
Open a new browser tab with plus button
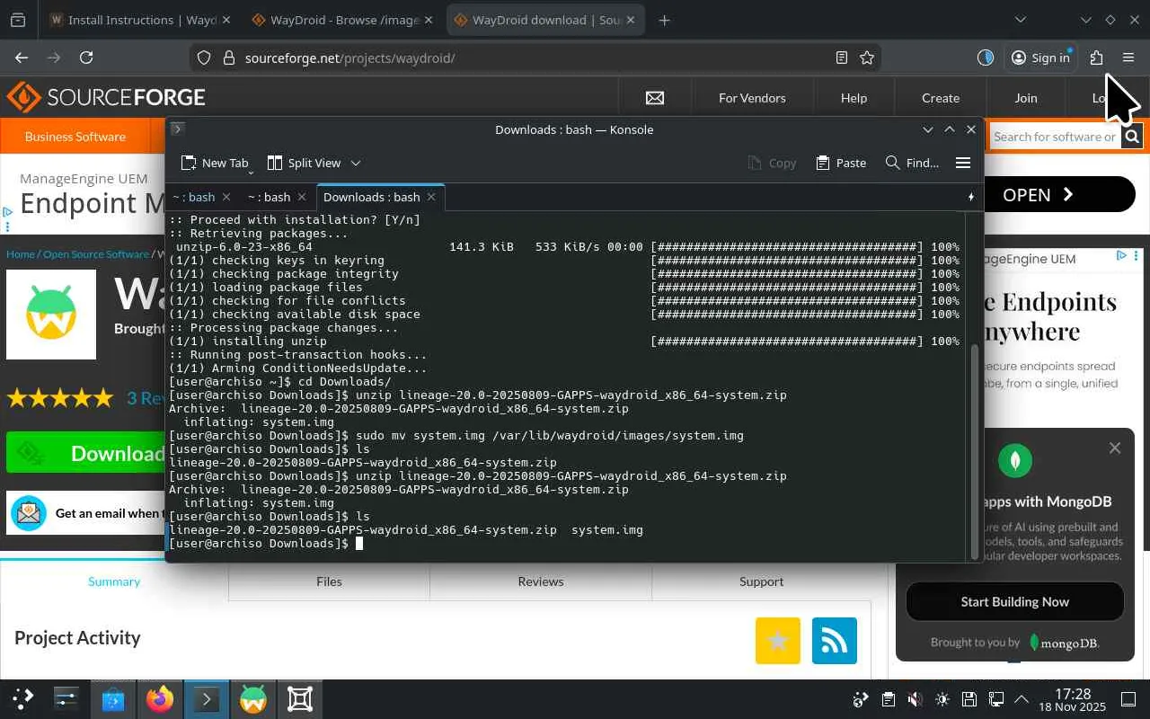click(x=664, y=20)
